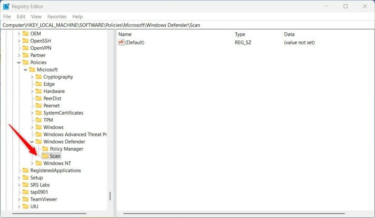The height and width of the screenshot is (218, 375).
Task: Expand the Windows key chevron
Action: 32,127
